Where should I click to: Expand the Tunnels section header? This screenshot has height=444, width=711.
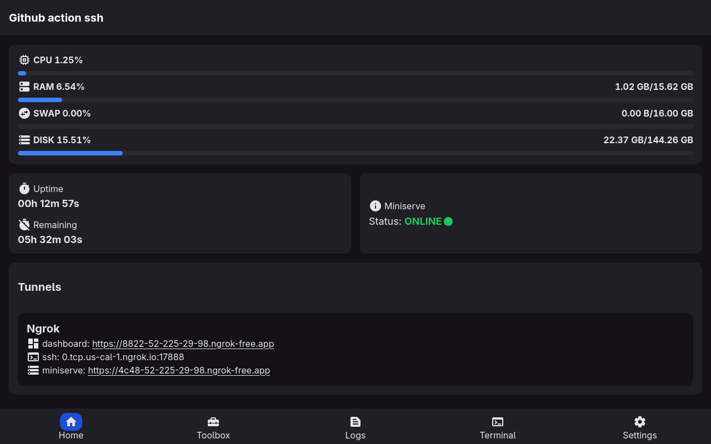(39, 287)
